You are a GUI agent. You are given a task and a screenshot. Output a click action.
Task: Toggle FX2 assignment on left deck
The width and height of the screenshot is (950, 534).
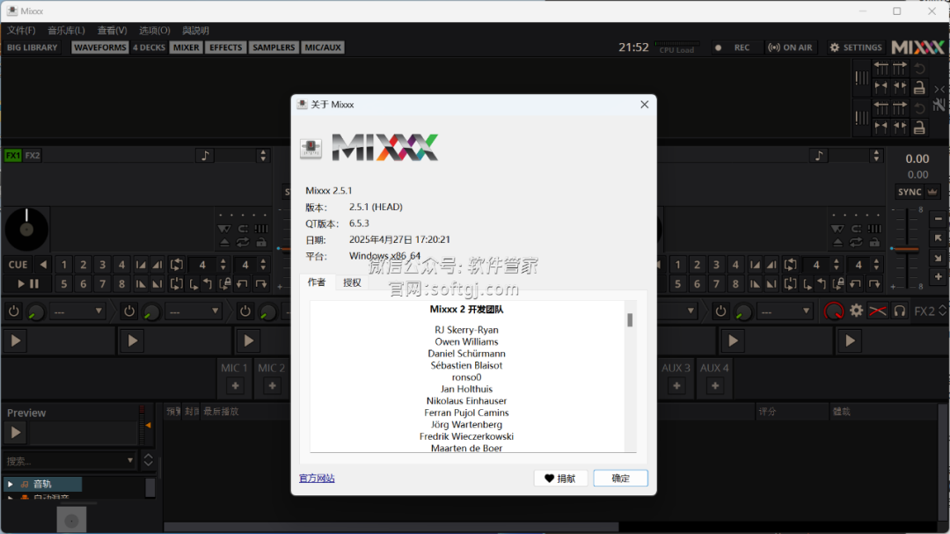[x=33, y=156]
